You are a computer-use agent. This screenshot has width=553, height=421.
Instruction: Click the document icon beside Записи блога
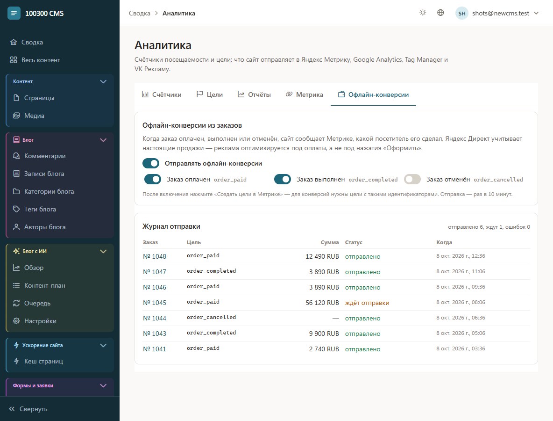point(16,174)
